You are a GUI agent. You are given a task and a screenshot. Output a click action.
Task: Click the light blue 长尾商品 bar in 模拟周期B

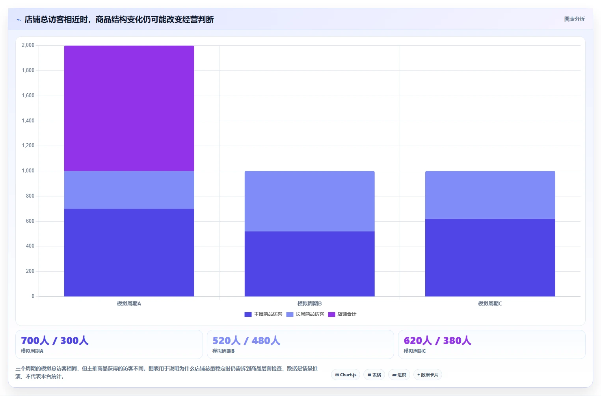[x=309, y=201]
